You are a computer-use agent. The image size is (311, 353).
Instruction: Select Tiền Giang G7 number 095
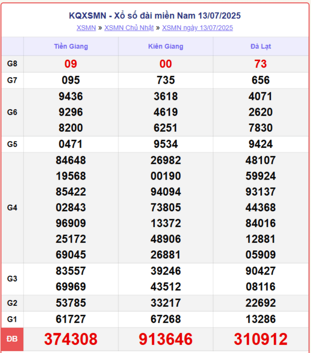tap(71, 80)
